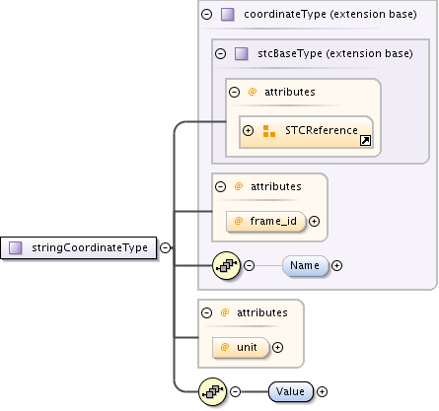Click the stcBaseType complex type icon
Viewport: 439px width, 411px height.
pyautogui.click(x=242, y=53)
